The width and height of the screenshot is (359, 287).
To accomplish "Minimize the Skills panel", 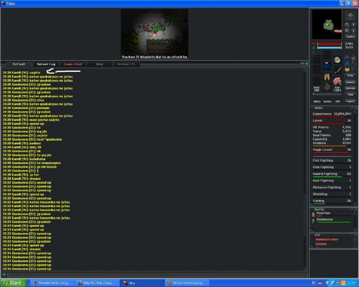I will pos(352,108).
